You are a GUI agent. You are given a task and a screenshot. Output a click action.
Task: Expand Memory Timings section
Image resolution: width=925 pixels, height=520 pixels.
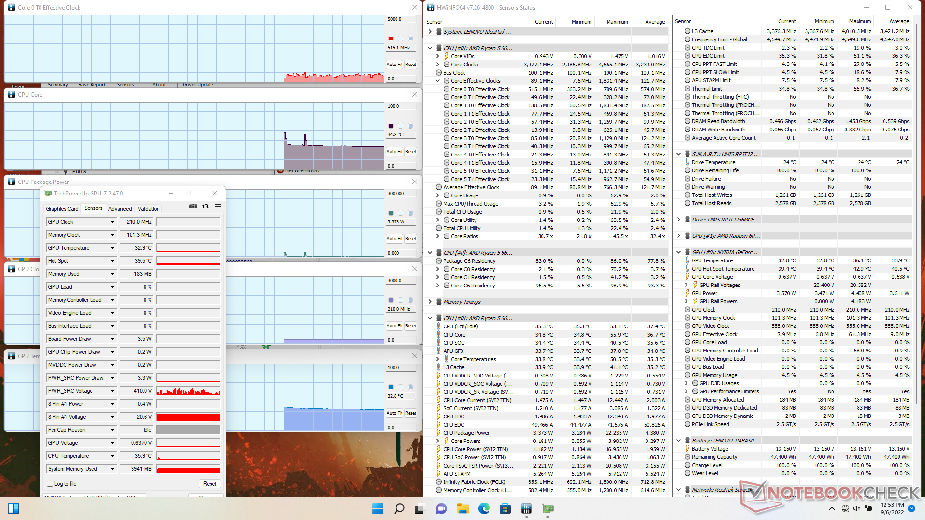click(430, 302)
